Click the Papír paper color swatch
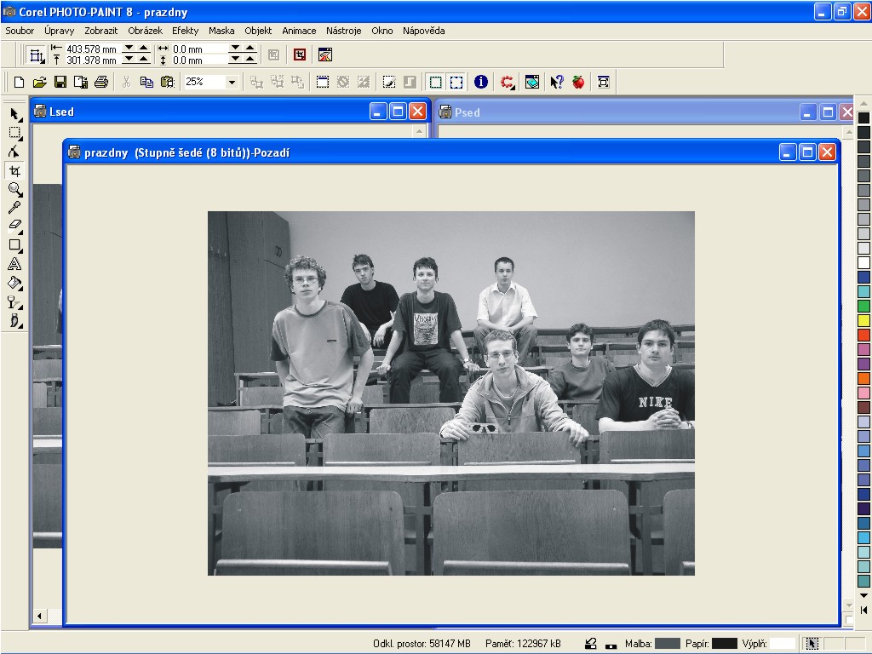The width and height of the screenshot is (872, 654). (724, 644)
